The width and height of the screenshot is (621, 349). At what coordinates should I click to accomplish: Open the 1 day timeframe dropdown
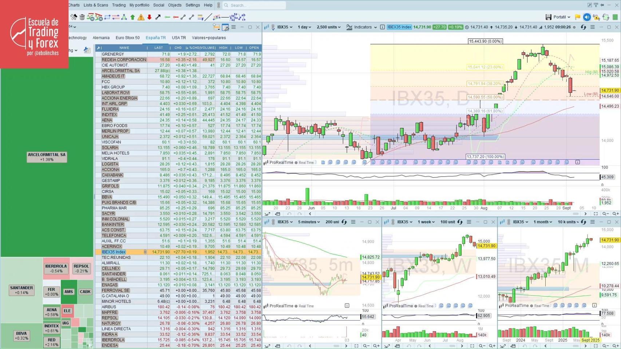coord(304,27)
